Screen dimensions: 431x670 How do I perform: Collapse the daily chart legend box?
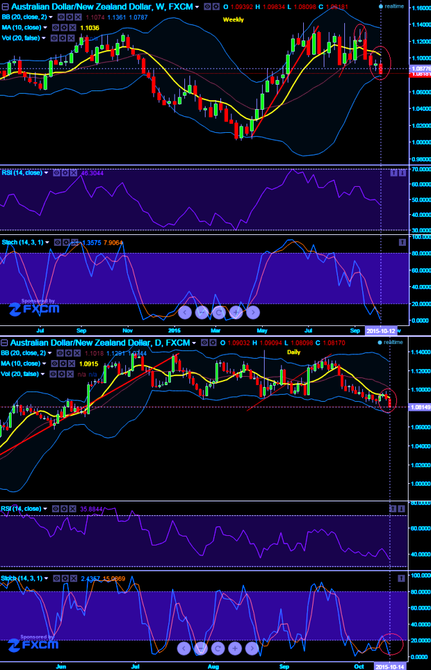[x=4, y=343]
